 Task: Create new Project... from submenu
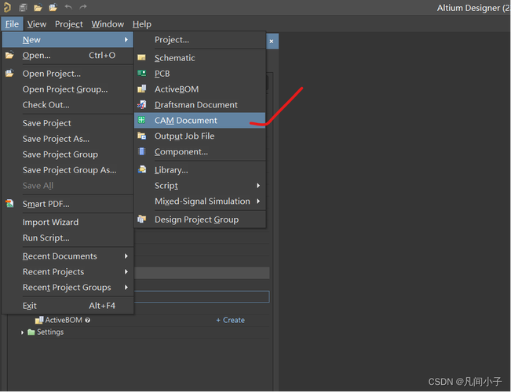click(200, 39)
